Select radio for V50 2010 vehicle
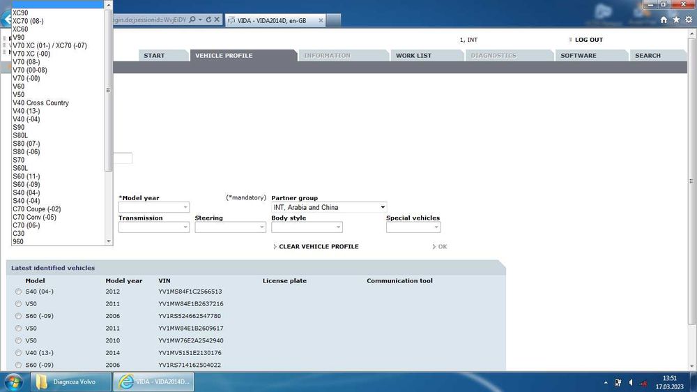 (x=18, y=340)
